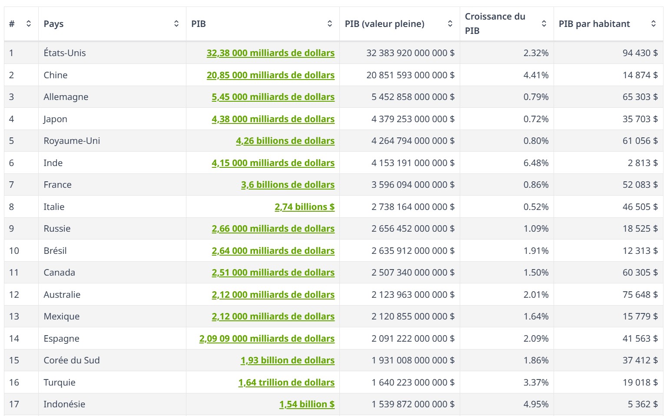Click Canada's 60 305 $ per capita value
This screenshot has height=416, width=667.
(x=640, y=273)
